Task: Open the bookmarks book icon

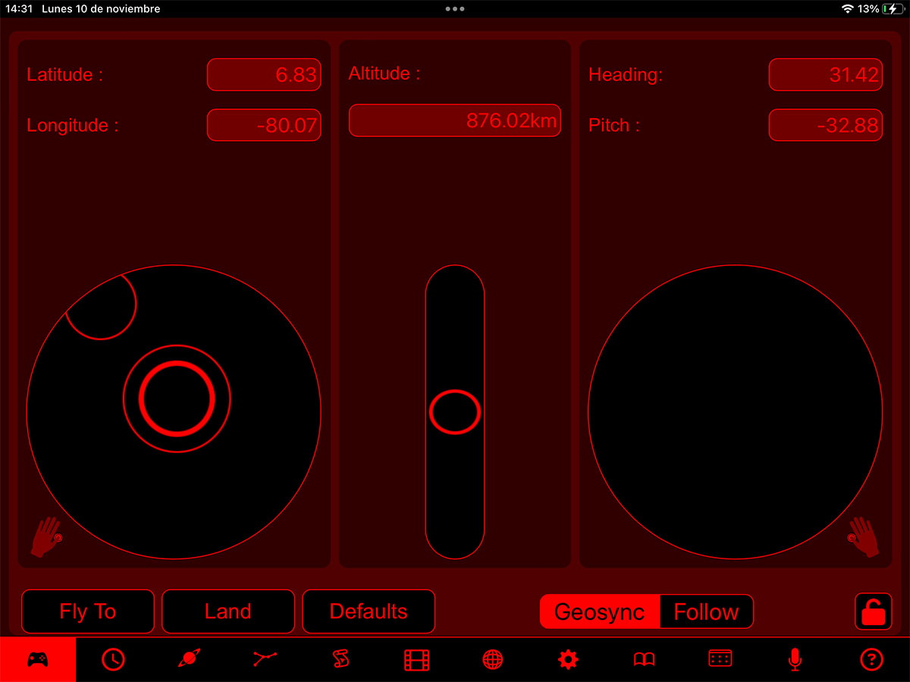Action: tap(644, 659)
